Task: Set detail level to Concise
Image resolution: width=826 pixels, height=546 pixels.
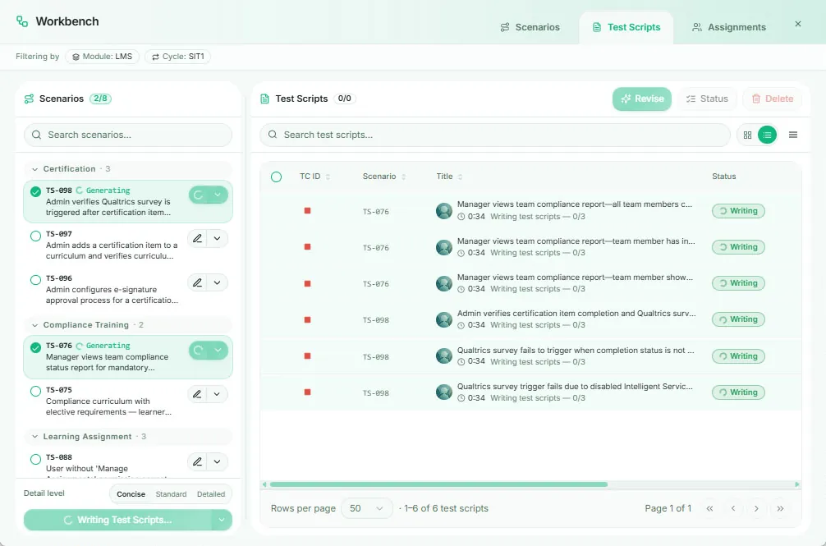Action: [131, 494]
